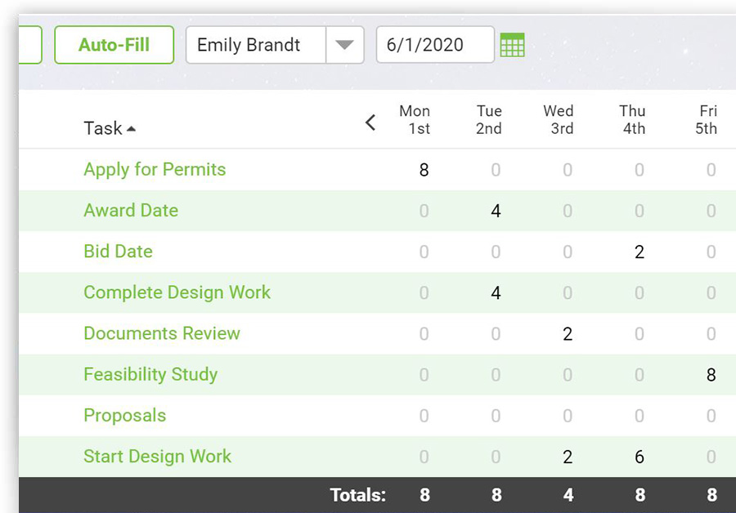Screen dimensions: 736x513
Task: Select Wednesday hours for Documents Review
Action: coord(568,334)
